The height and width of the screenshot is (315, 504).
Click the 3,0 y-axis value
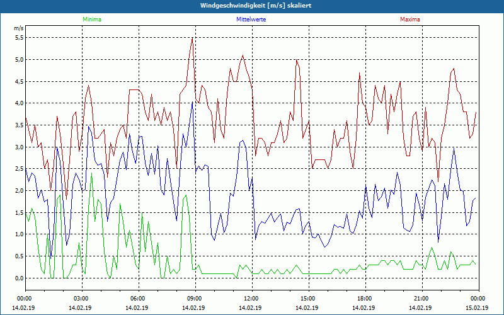pyautogui.click(x=20, y=147)
